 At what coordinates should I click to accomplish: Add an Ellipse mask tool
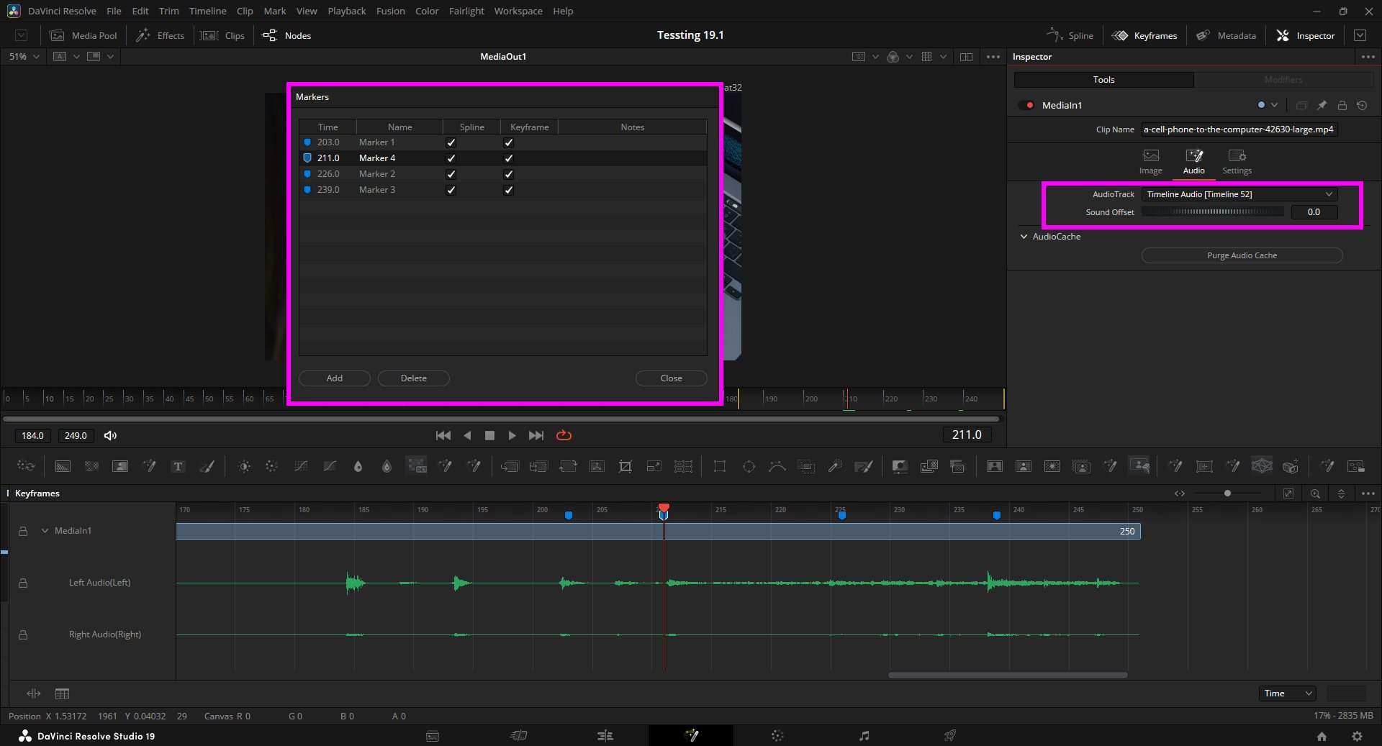click(749, 466)
